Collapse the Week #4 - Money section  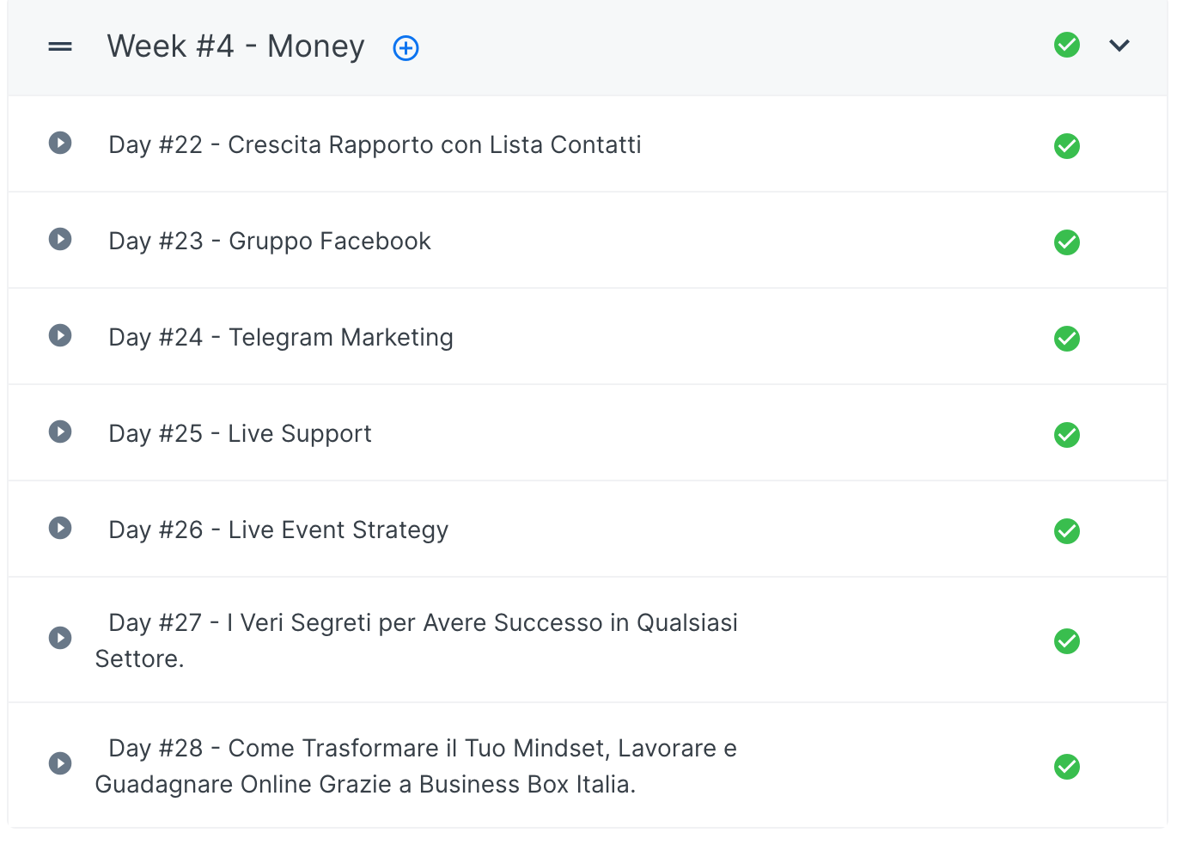tap(1119, 46)
